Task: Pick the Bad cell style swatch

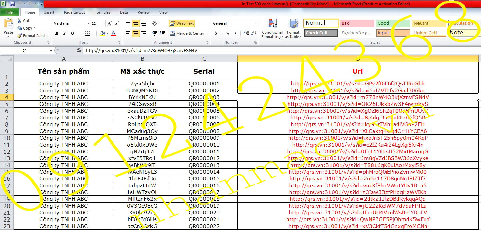Action: click(357, 23)
